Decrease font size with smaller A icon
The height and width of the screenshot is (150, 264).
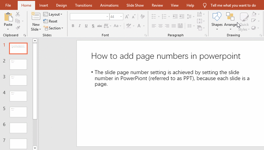(x=134, y=17)
